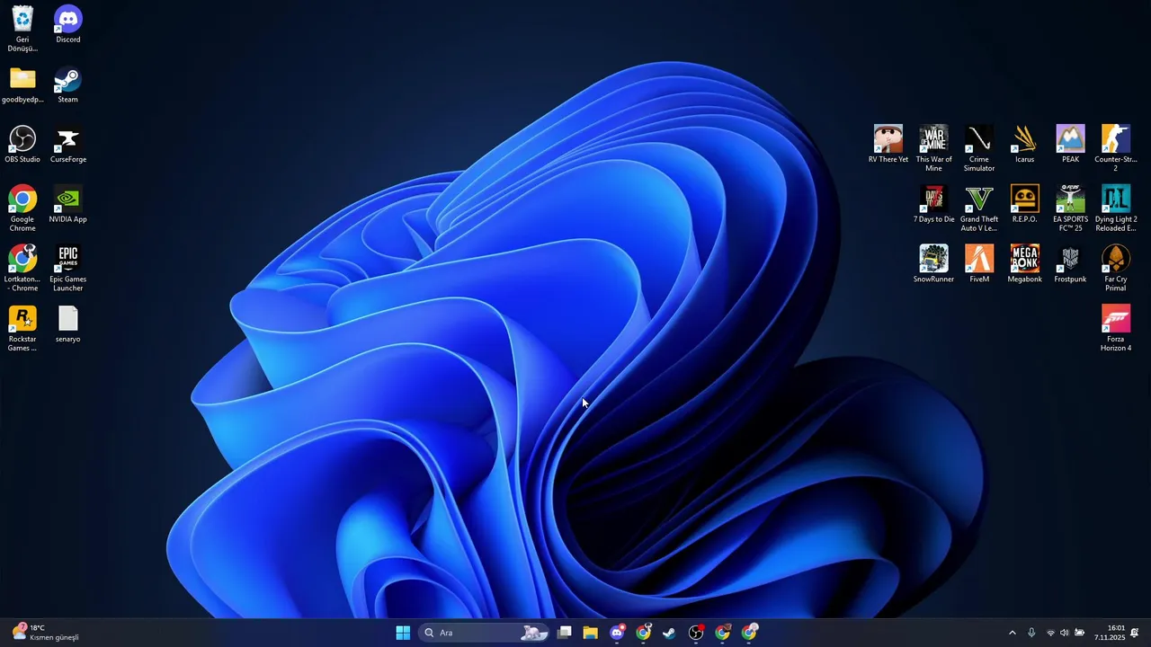
Task: Select the senaryo text file
Action: [68, 323]
